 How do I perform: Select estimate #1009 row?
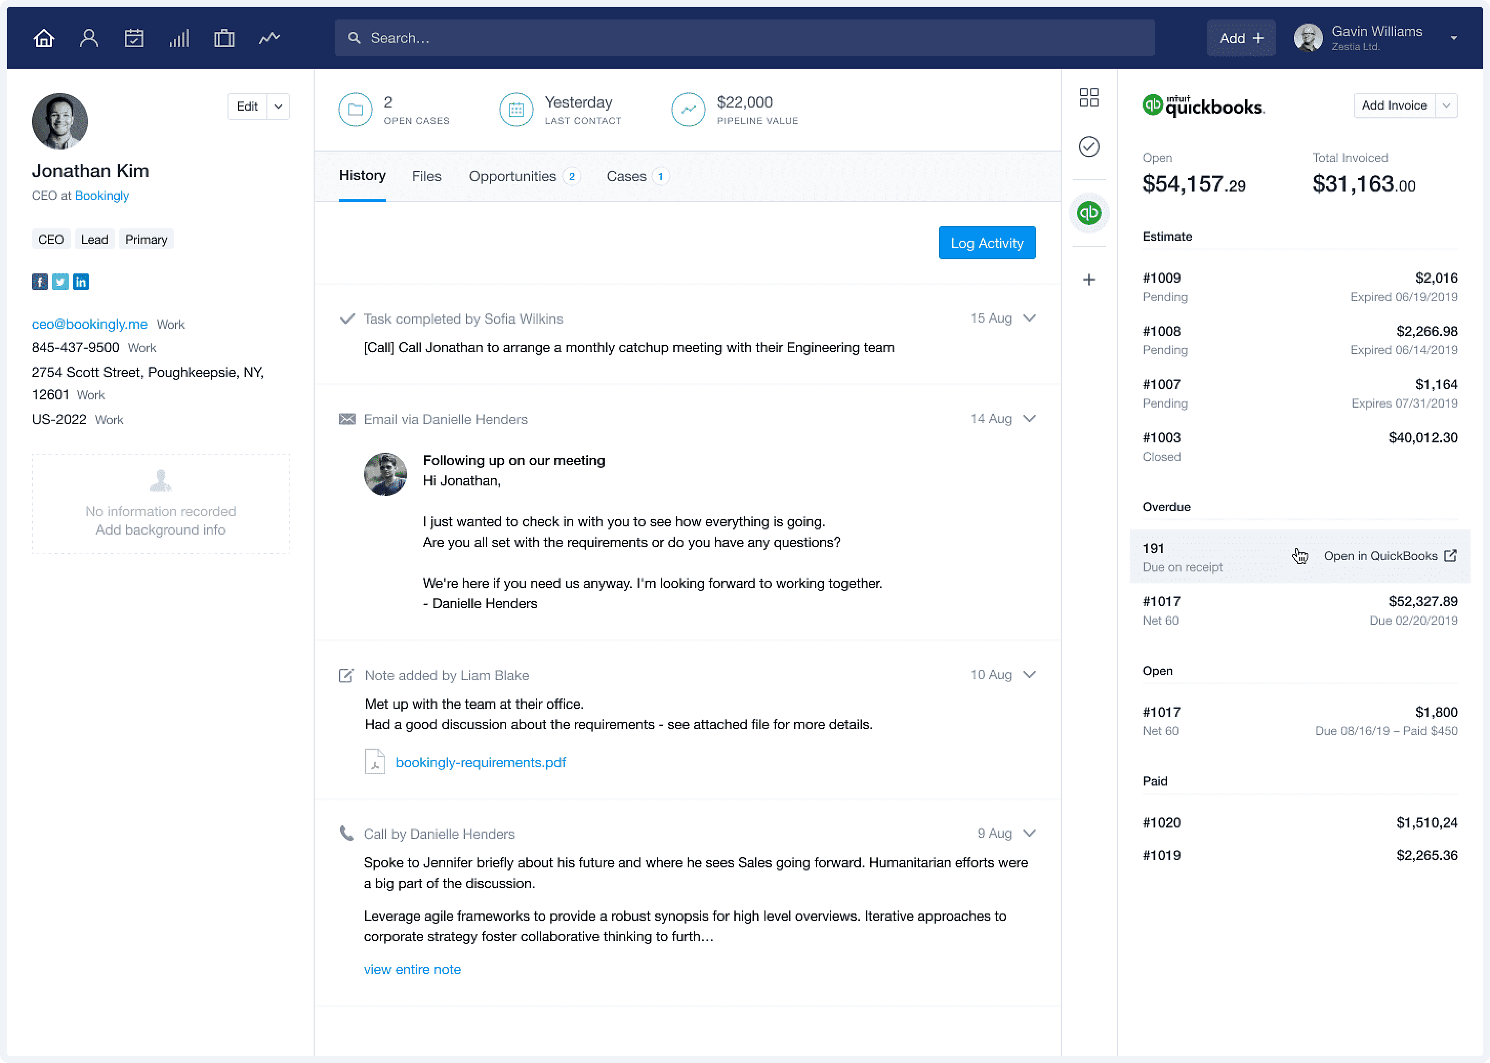(x=1300, y=287)
